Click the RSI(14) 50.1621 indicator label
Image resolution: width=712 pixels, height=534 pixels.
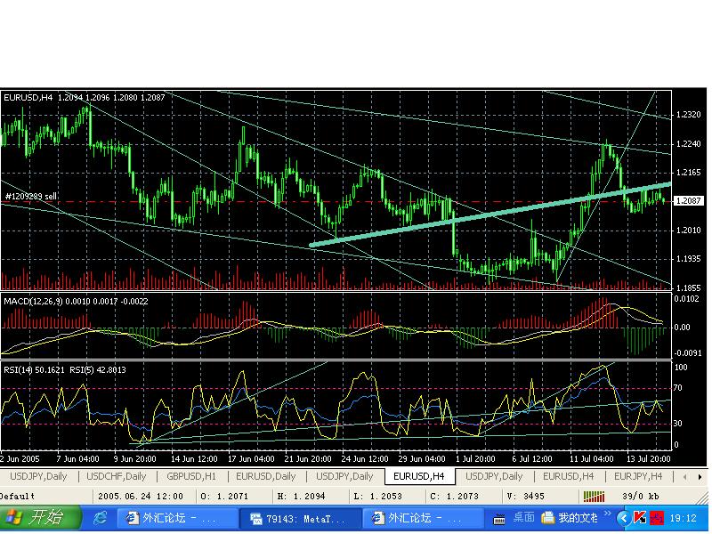coord(34,370)
